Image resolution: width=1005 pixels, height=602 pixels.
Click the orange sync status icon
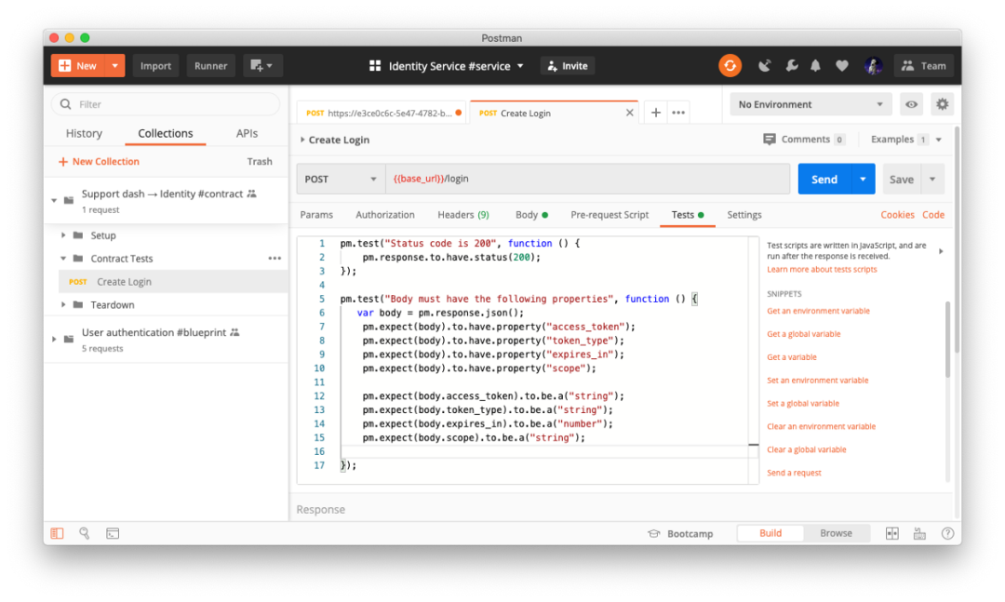(730, 65)
